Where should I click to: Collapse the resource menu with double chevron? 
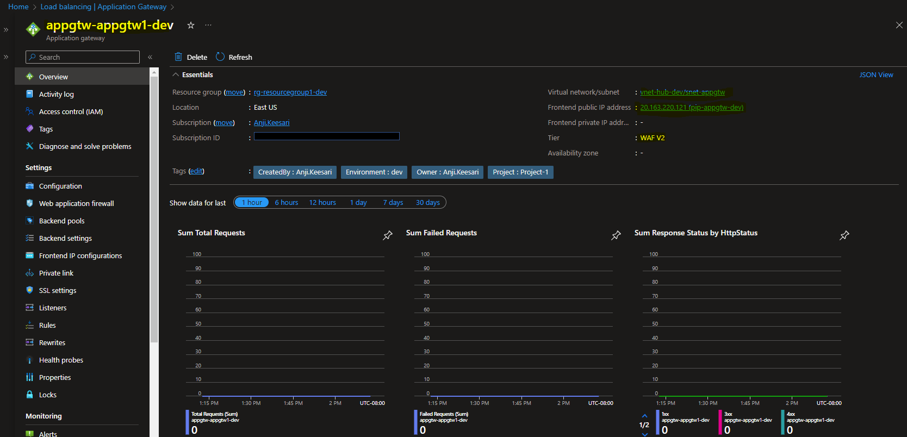tap(150, 57)
